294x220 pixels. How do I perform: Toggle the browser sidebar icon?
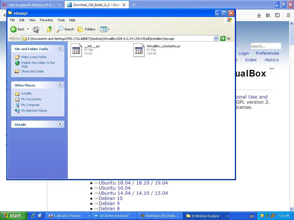click(277, 15)
